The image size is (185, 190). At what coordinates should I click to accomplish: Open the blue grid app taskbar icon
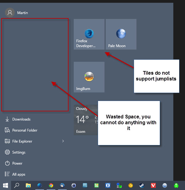pos(85,185)
